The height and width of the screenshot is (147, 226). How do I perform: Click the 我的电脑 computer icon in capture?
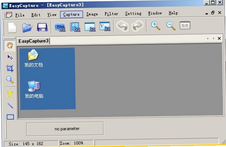click(34, 86)
